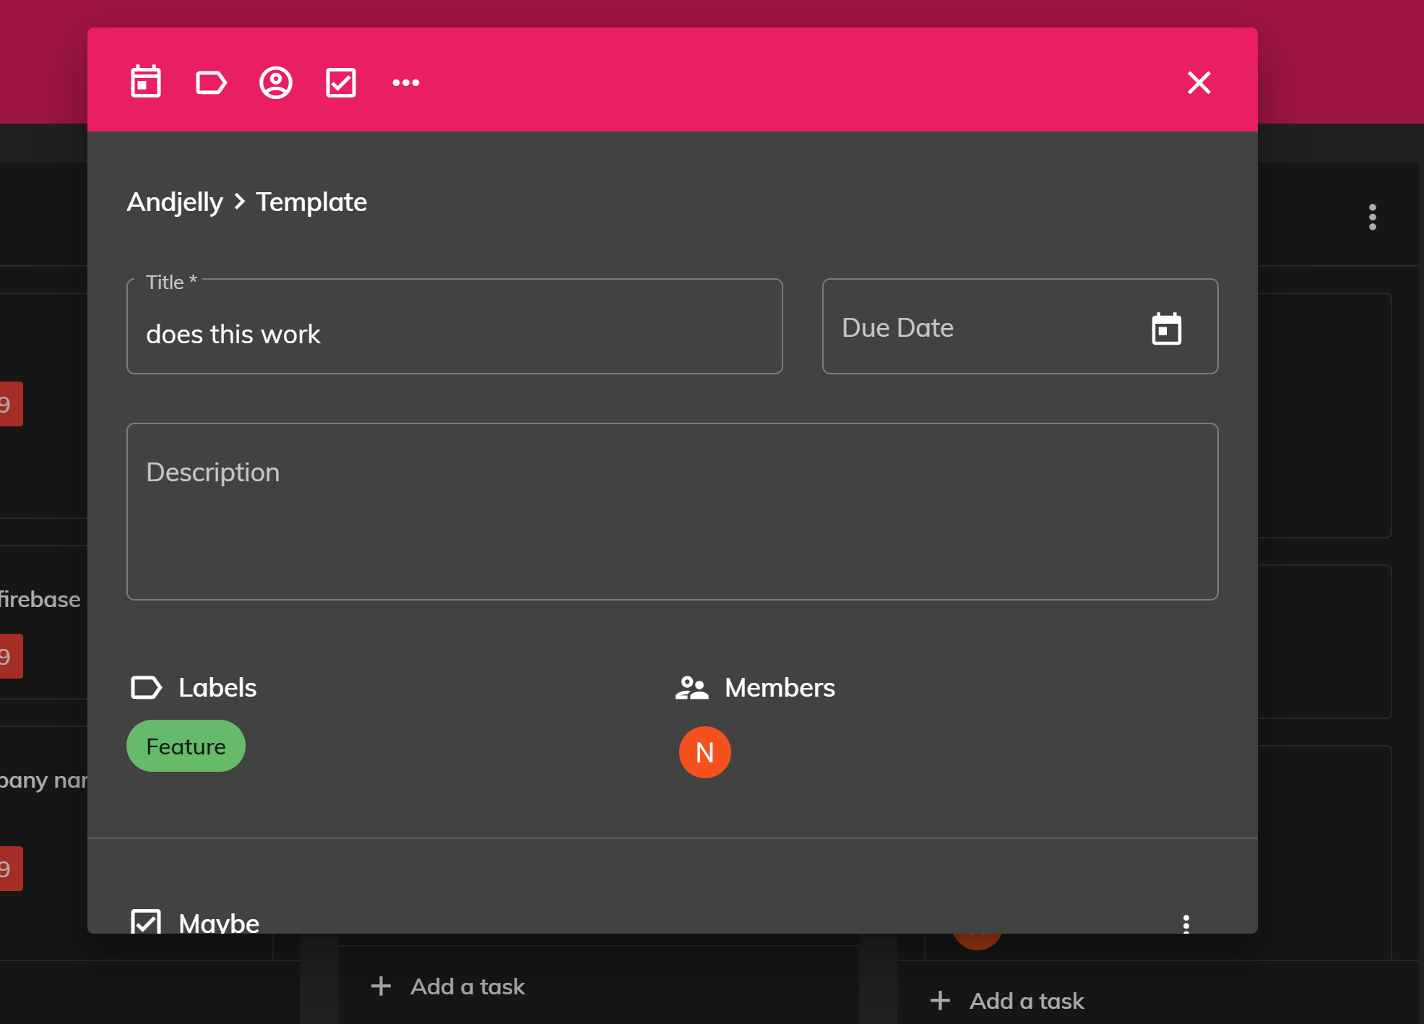Image resolution: width=1424 pixels, height=1024 pixels.
Task: Click the checklist icon in the header toolbar
Action: (x=340, y=82)
